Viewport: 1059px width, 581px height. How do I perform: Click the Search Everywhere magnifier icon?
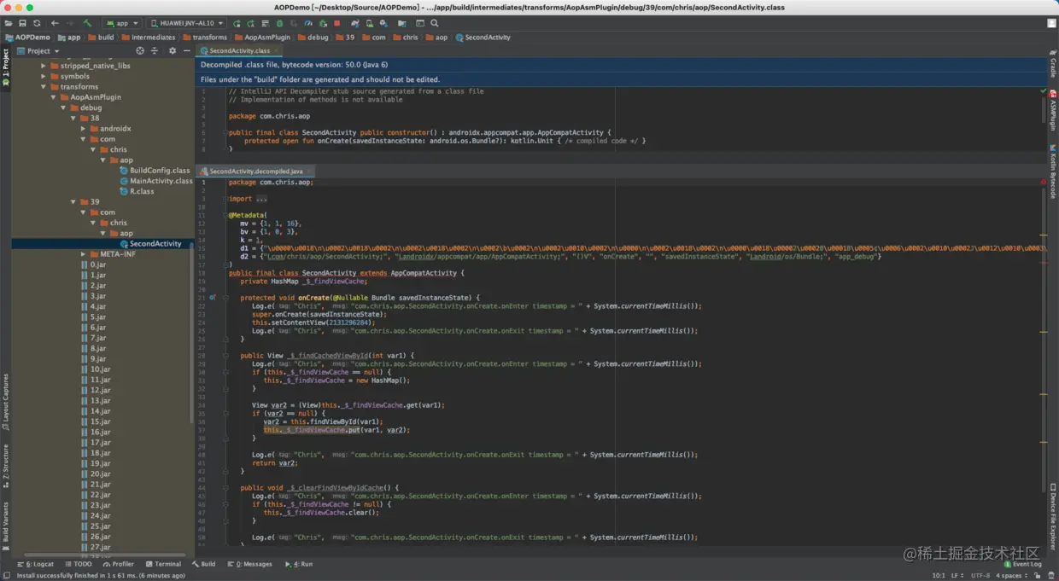435,23
